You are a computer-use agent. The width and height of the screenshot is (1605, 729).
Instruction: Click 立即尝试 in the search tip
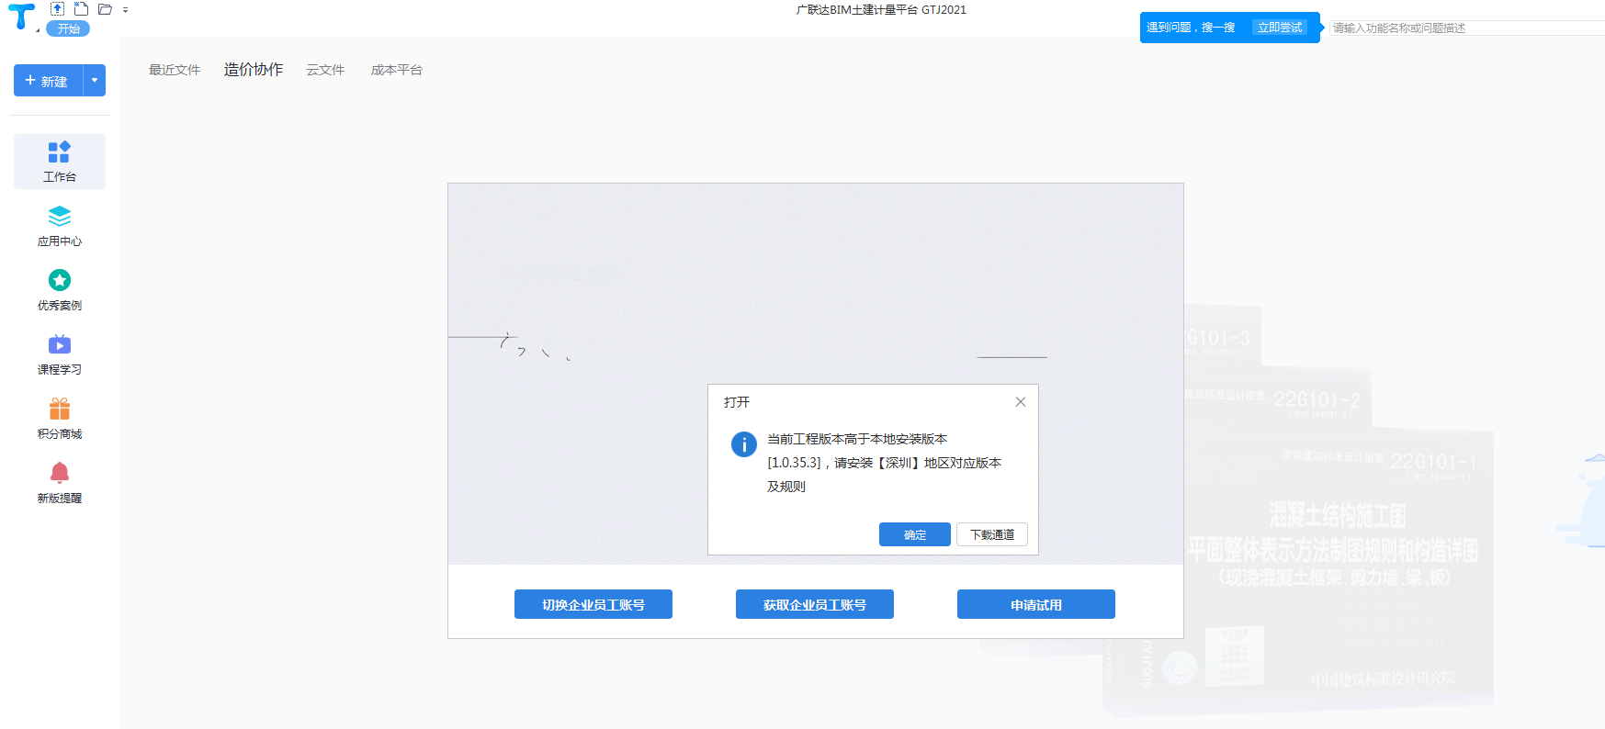1280,28
